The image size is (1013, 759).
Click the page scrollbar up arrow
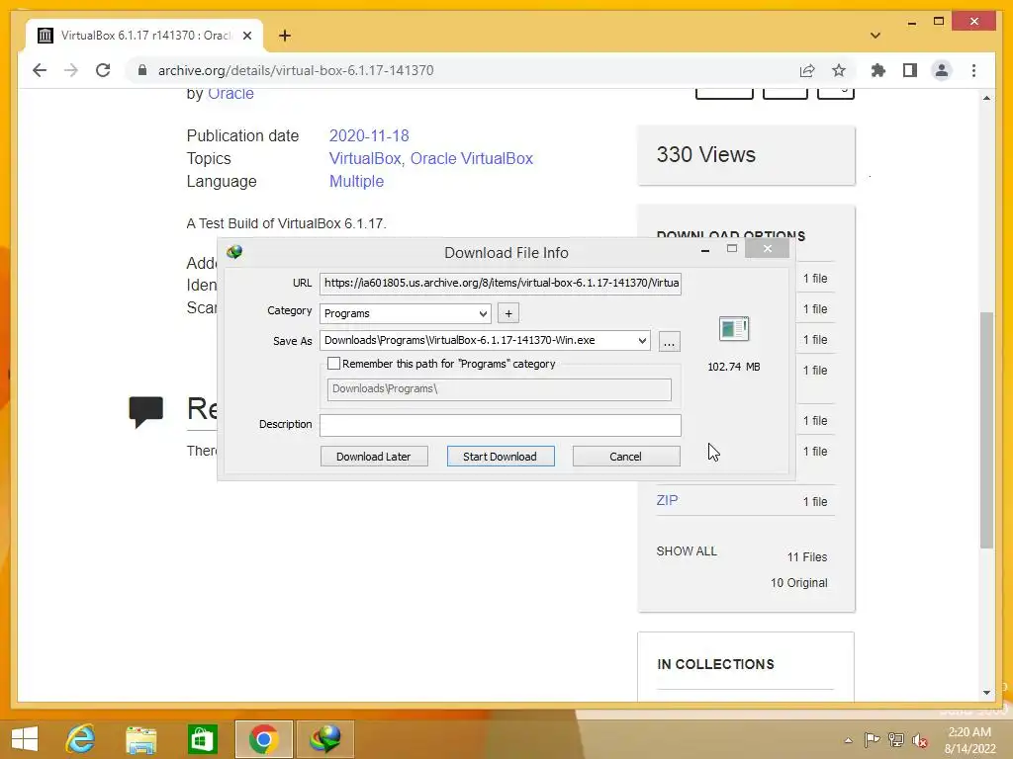pyautogui.click(x=986, y=98)
